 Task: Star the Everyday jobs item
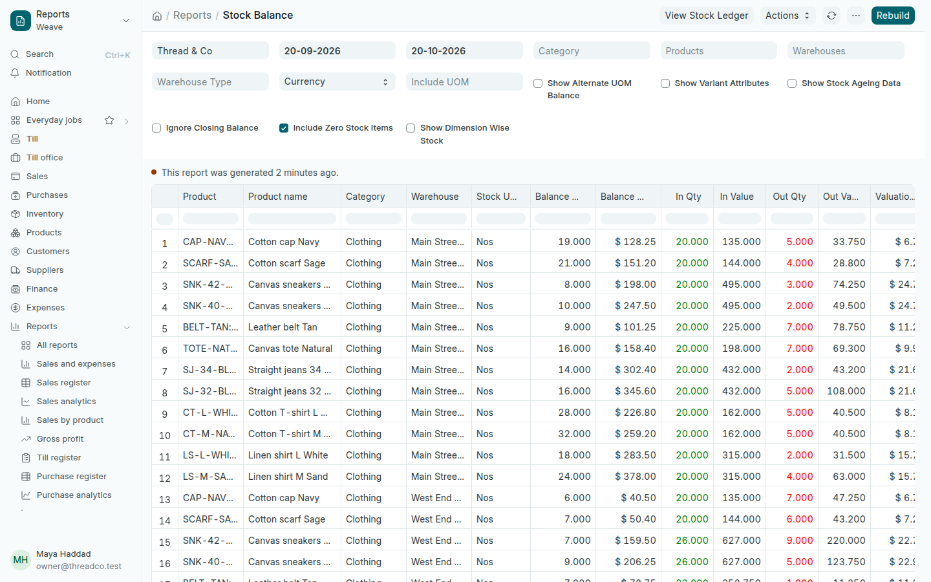click(109, 120)
